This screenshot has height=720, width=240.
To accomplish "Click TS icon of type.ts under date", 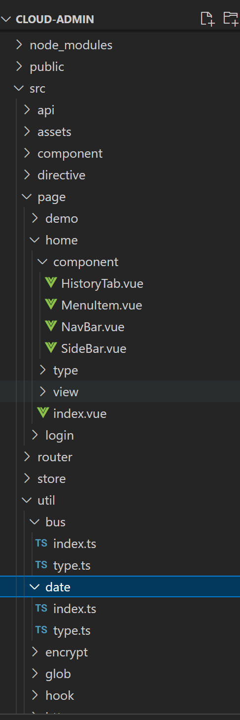I will click(x=41, y=630).
